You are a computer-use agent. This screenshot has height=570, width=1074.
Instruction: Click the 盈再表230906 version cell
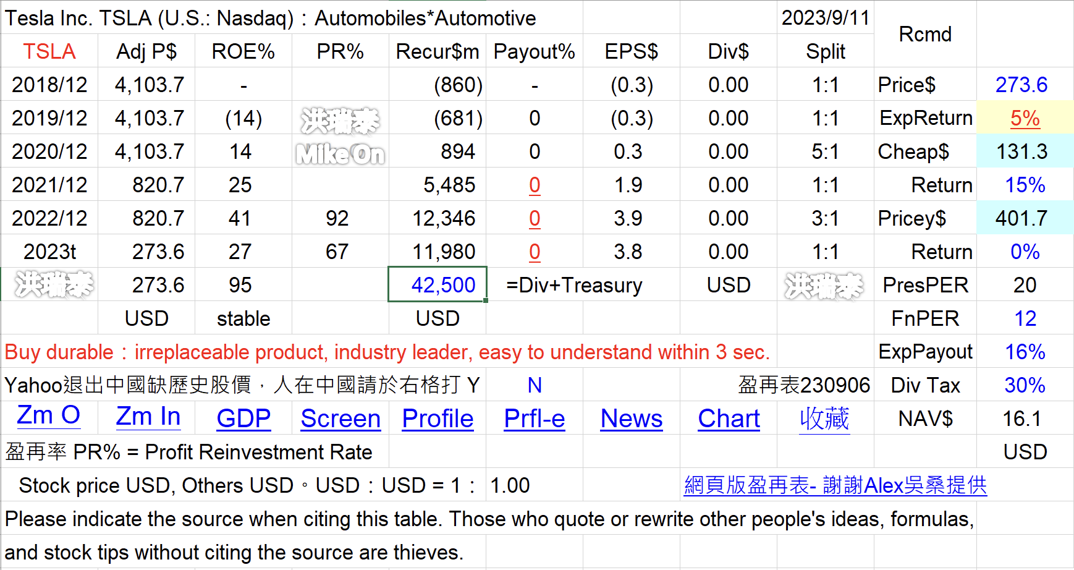tap(804, 385)
